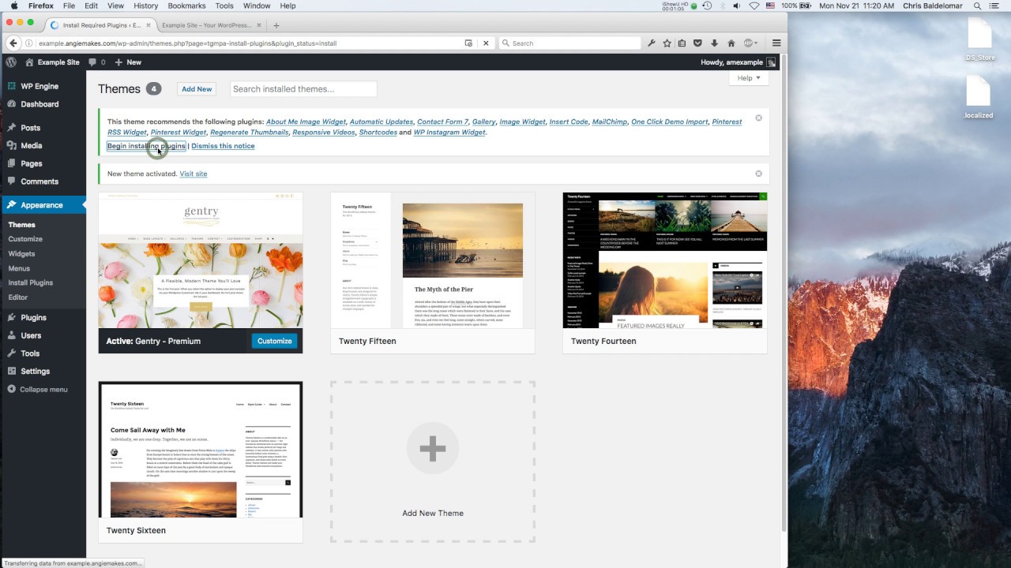The width and height of the screenshot is (1011, 568).
Task: Follow the Visit site link
Action: [194, 174]
